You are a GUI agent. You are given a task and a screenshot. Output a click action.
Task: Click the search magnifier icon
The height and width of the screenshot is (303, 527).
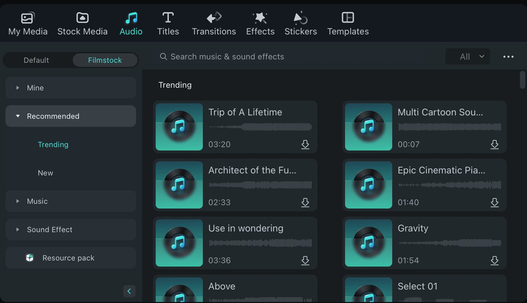tap(163, 56)
